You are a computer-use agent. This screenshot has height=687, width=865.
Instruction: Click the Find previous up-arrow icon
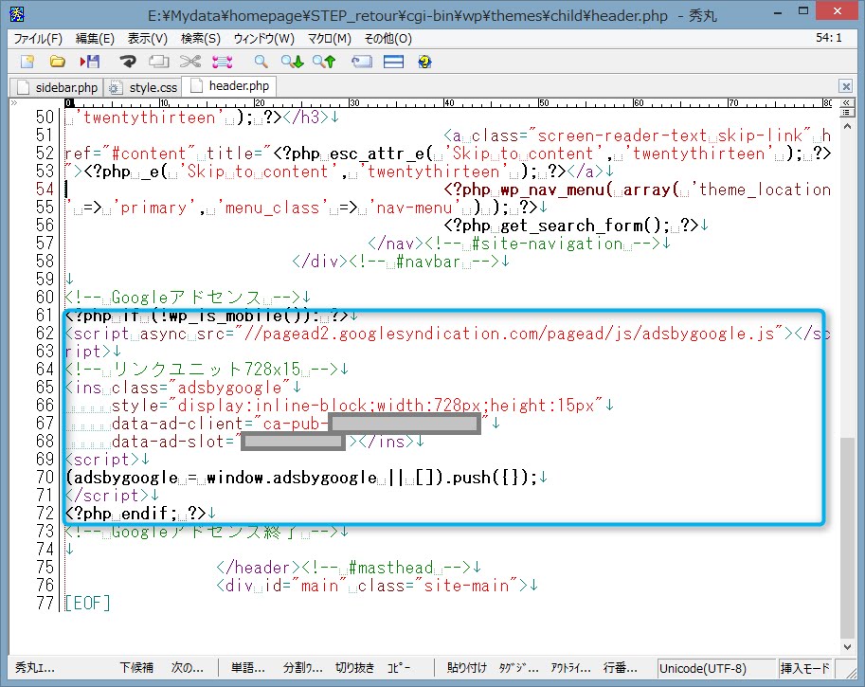(324, 62)
